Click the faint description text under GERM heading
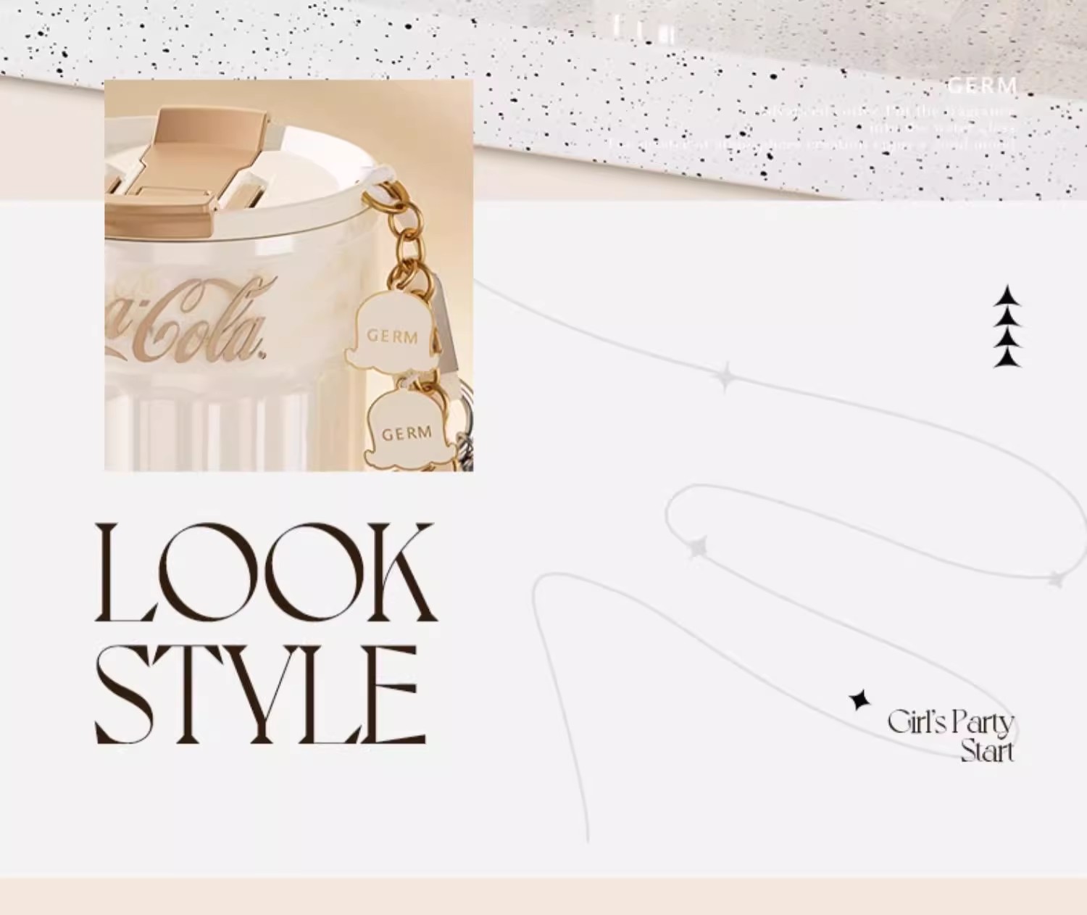1087x915 pixels. coord(812,128)
